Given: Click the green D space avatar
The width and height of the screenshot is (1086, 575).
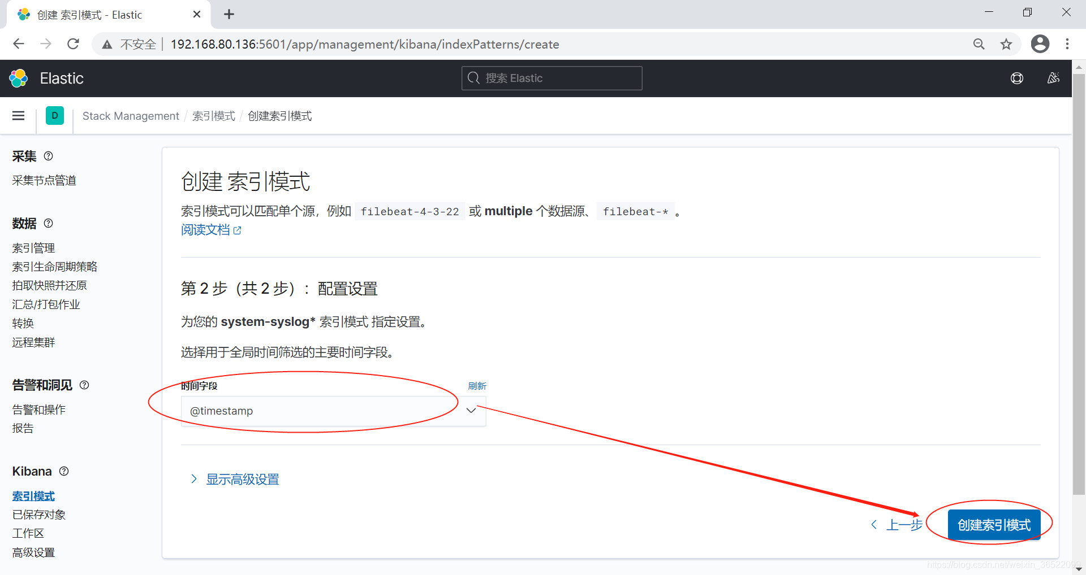Looking at the screenshot, I should click(55, 116).
